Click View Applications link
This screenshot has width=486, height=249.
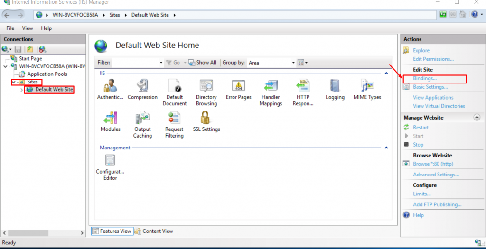pos(433,98)
